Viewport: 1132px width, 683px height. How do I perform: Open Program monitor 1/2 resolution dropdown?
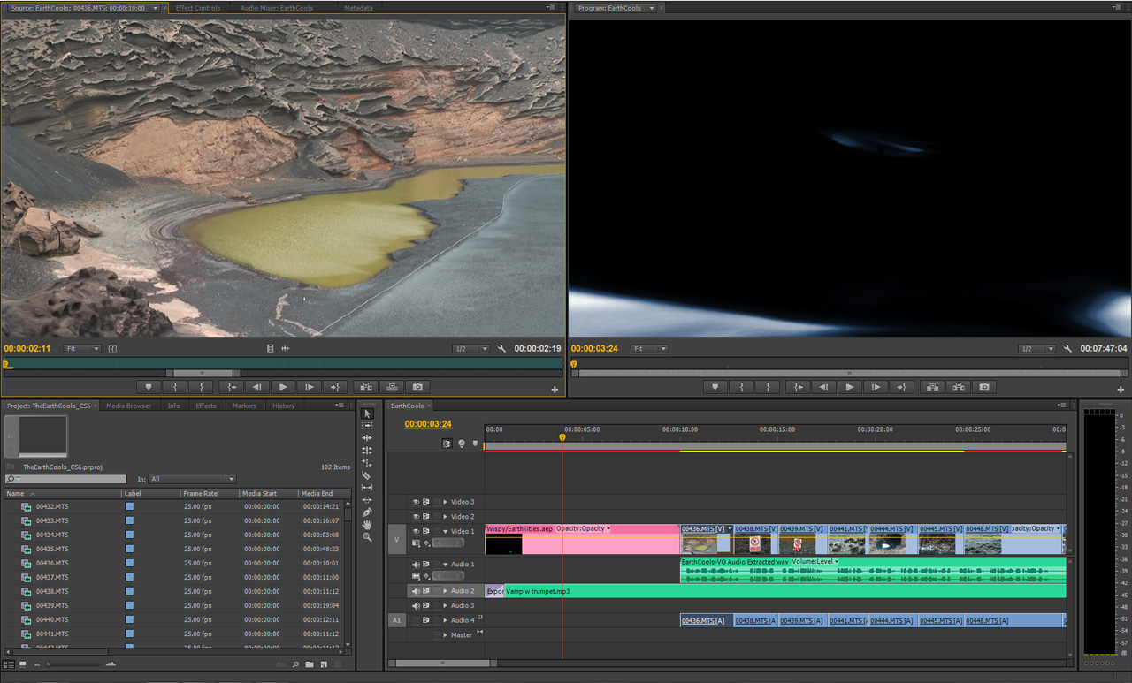[1036, 349]
